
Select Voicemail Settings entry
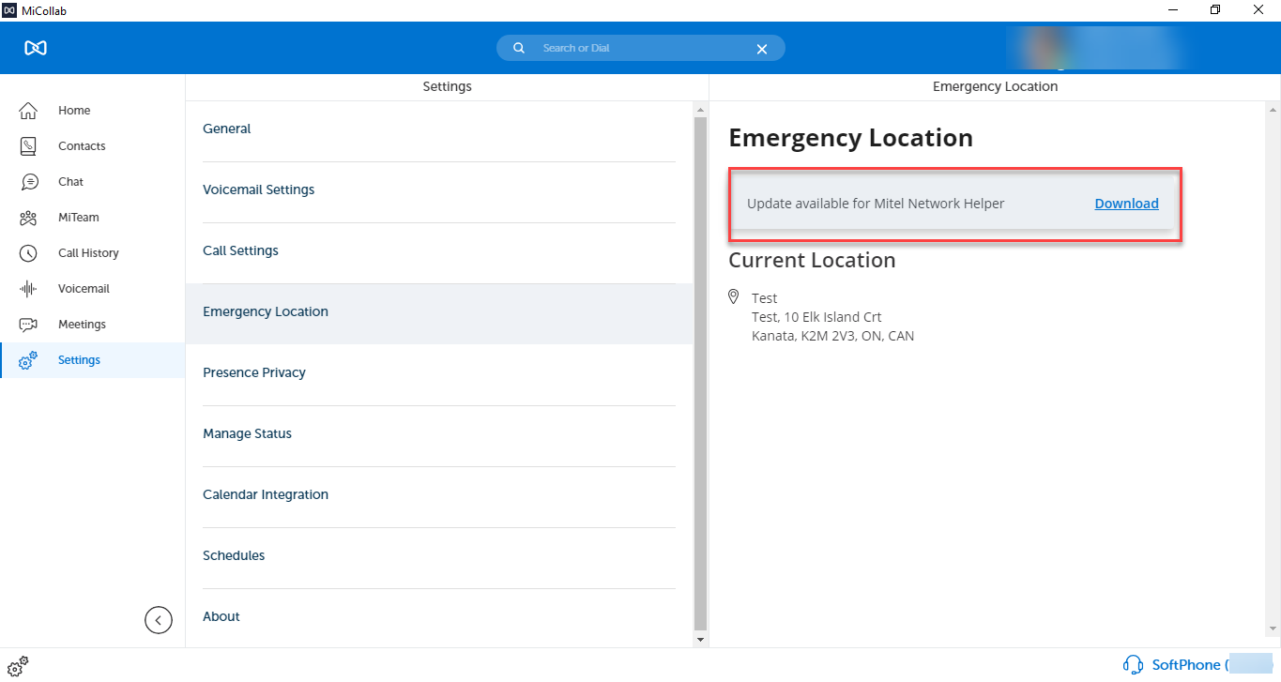(x=258, y=189)
